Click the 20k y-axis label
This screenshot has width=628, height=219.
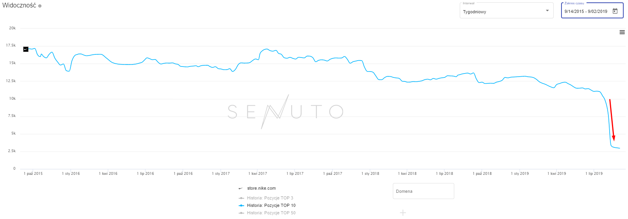point(13,28)
